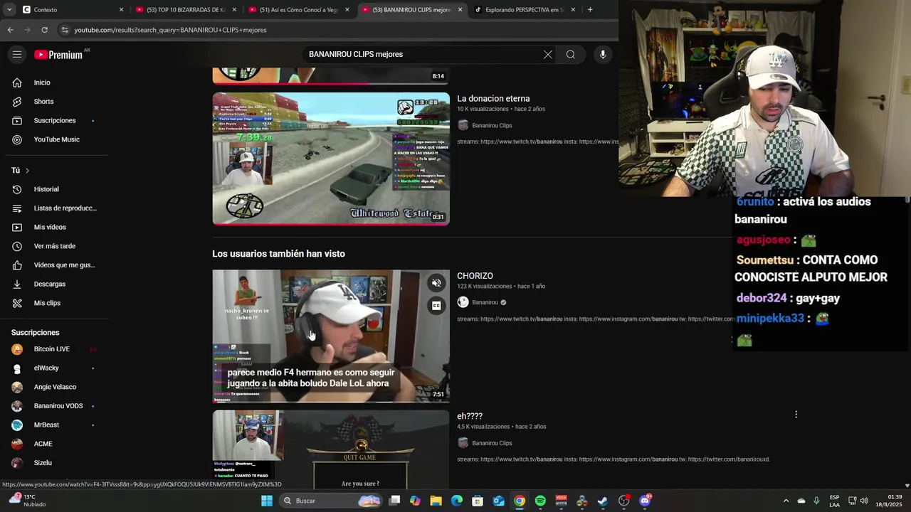The width and height of the screenshot is (911, 512).
Task: View site information icon in address bar
Action: pos(65,30)
